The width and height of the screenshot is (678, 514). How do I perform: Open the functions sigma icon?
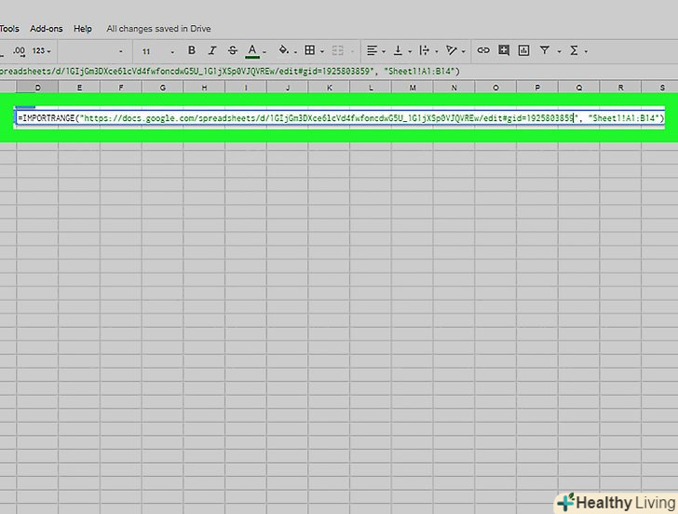click(574, 50)
